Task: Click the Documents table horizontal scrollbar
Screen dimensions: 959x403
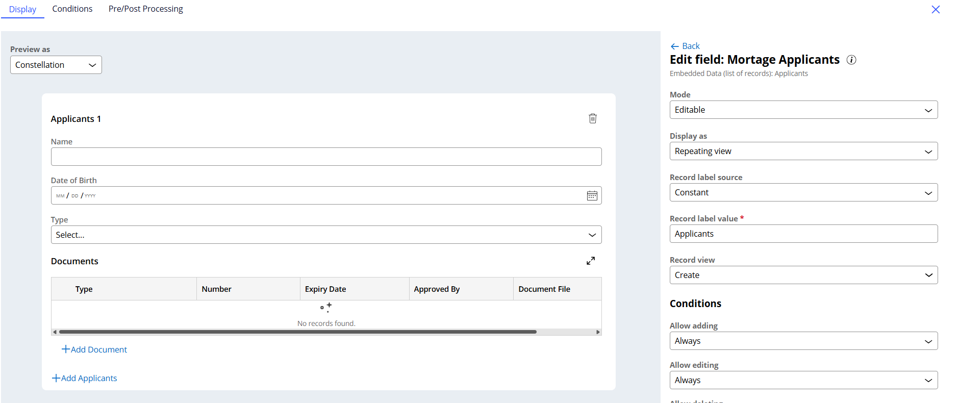Action: (x=298, y=332)
